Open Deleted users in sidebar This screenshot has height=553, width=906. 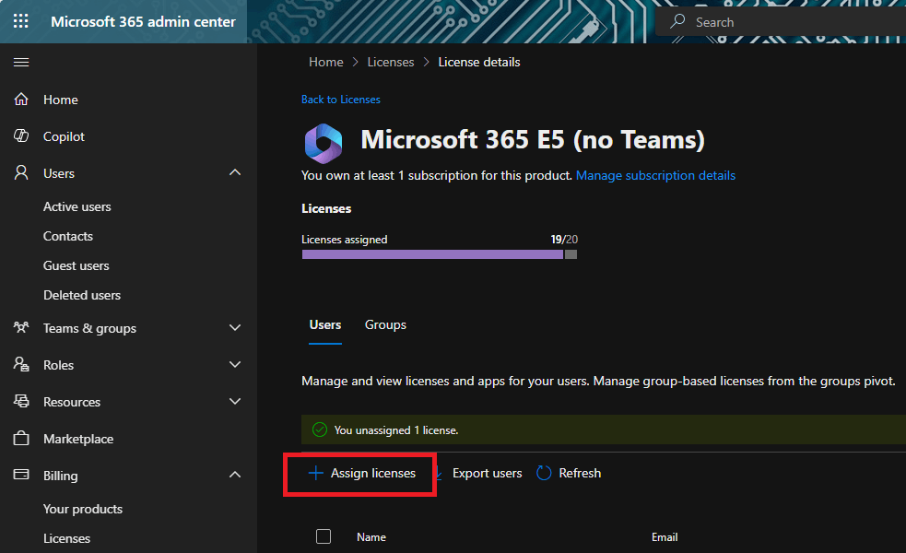point(82,295)
